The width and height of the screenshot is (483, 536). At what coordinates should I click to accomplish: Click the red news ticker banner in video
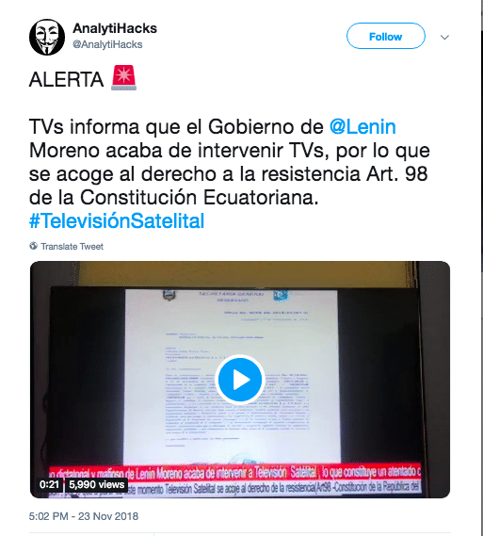[235, 472]
